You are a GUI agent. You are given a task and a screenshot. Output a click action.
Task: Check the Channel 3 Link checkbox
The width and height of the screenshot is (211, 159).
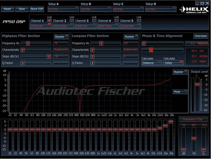[x=94, y=20]
